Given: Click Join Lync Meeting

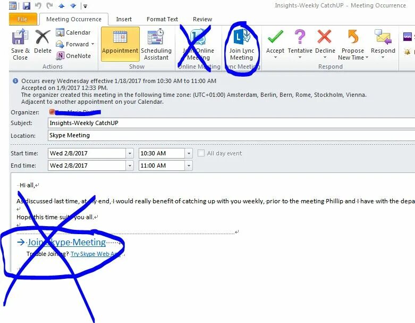Looking at the screenshot, I should pos(242,45).
